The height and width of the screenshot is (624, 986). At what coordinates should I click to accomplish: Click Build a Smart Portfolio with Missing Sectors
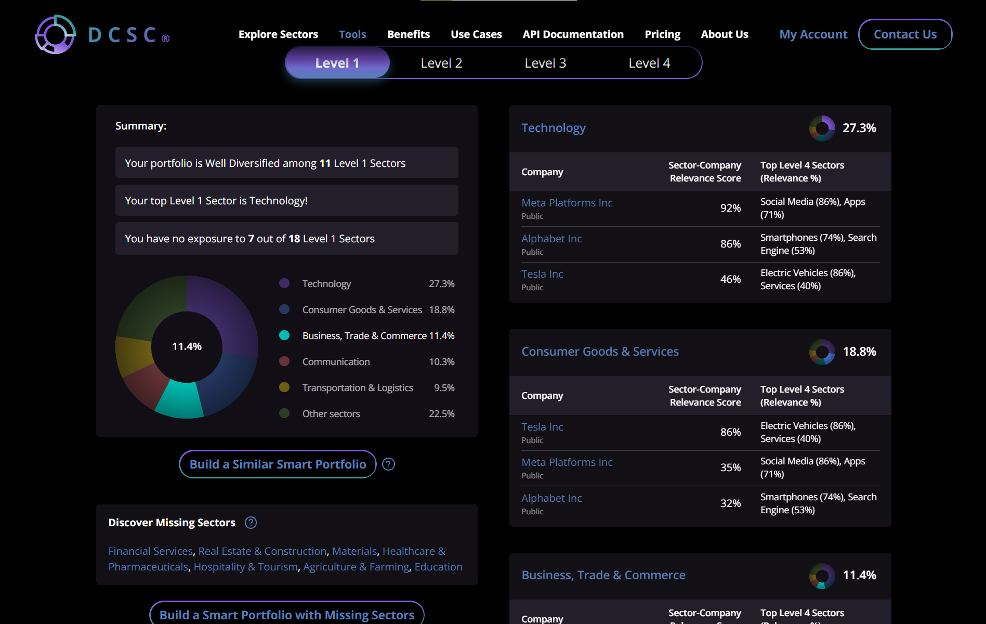[x=287, y=614]
